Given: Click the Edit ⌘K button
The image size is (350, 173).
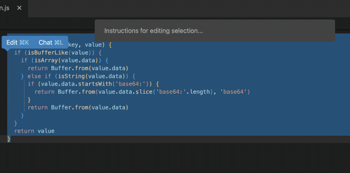Looking at the screenshot, I should point(18,42).
